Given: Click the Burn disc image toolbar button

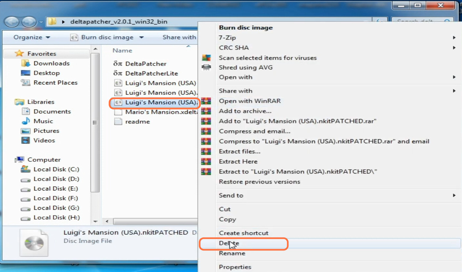Looking at the screenshot, I should (x=102, y=38).
